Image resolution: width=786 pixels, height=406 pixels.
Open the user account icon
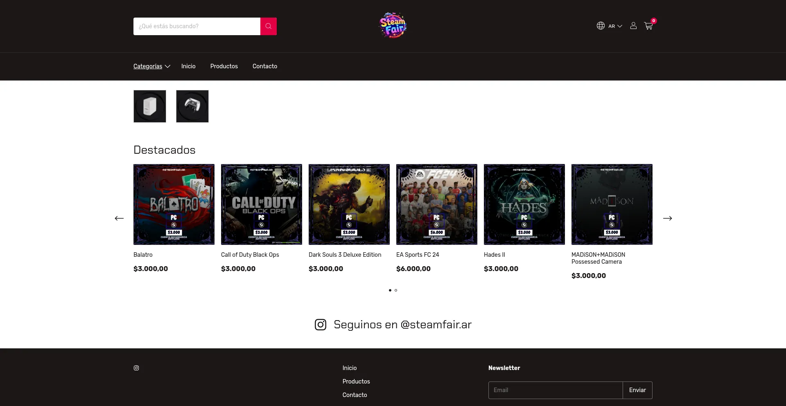click(633, 26)
